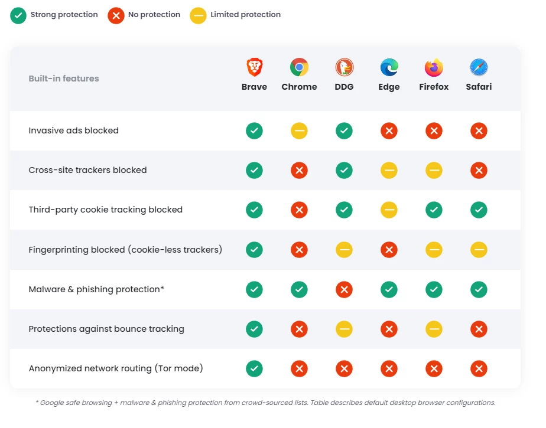Screen dimensions: 546x428
Task: Click the 'Built-in features' column header
Action: coord(64,79)
